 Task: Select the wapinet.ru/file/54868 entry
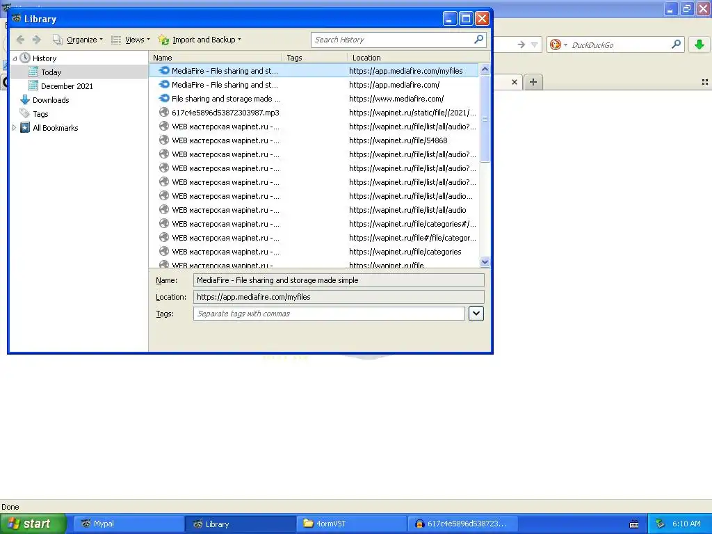coord(314,140)
